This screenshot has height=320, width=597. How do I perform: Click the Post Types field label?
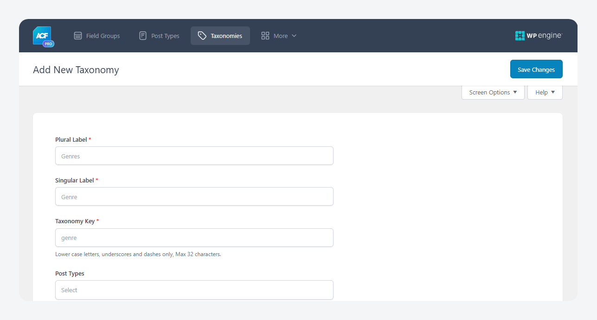(x=70, y=273)
